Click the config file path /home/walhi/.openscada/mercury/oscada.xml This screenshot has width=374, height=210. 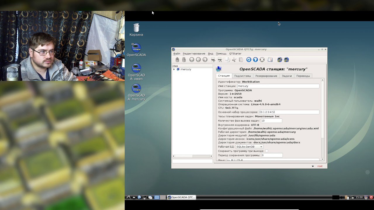[x=286, y=128]
